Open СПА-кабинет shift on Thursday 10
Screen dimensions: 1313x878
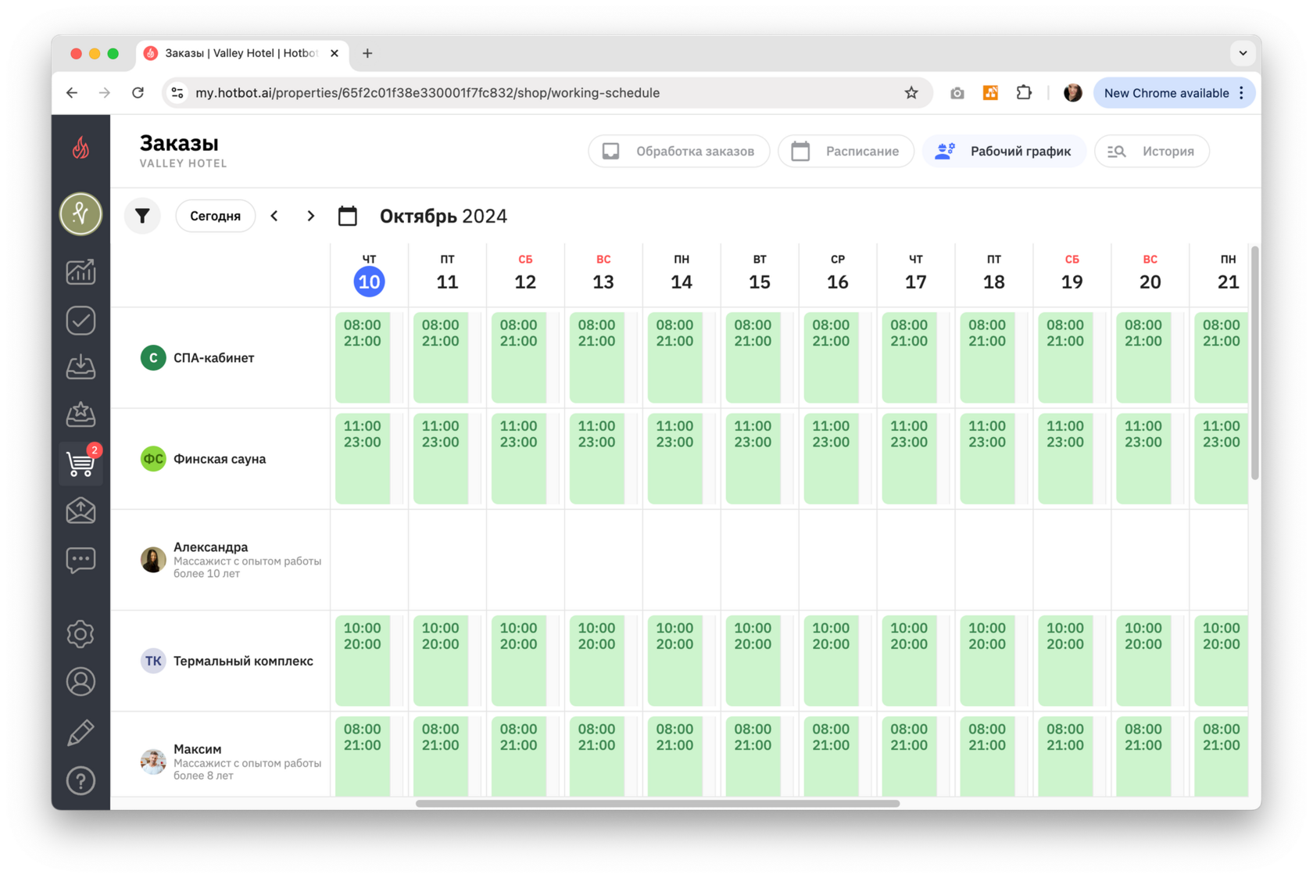tap(363, 357)
